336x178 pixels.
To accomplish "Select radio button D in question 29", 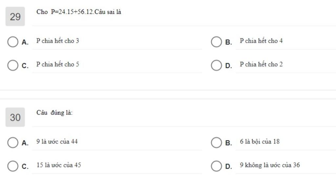I will 216,65.
